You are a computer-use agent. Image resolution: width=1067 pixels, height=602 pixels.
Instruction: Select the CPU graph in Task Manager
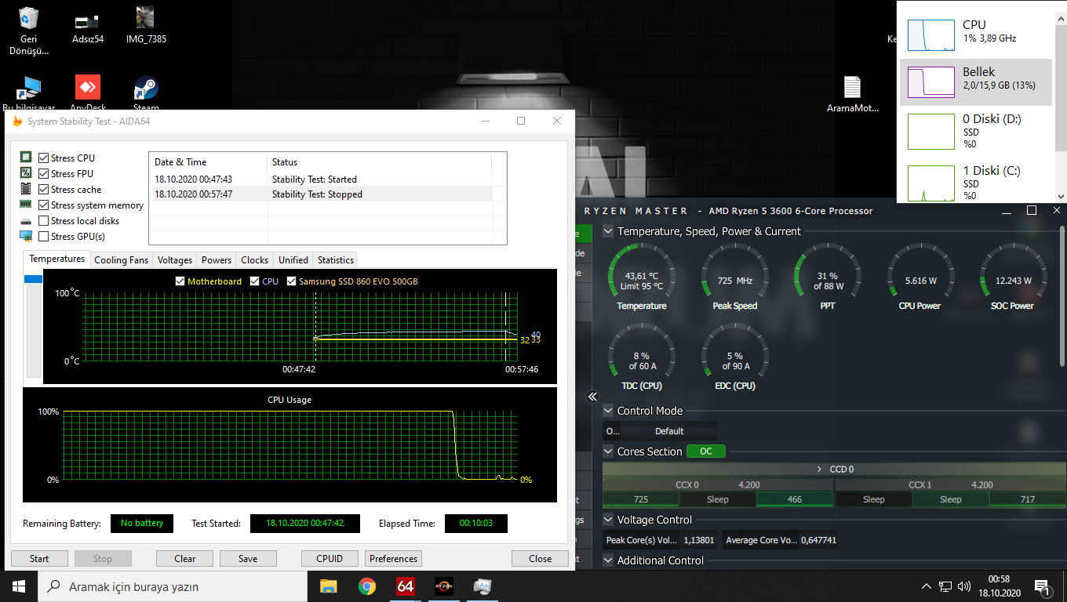(930, 35)
